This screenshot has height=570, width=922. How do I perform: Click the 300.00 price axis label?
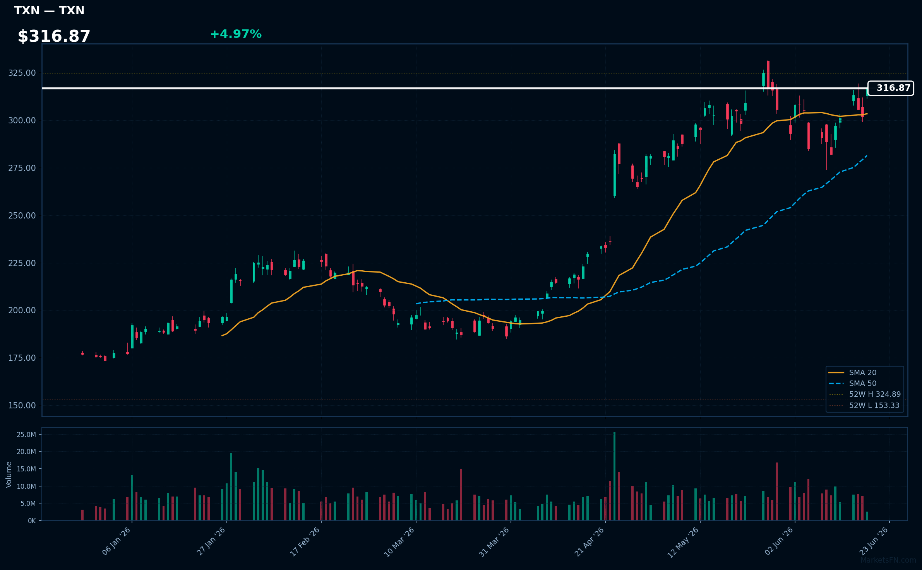[x=22, y=121]
